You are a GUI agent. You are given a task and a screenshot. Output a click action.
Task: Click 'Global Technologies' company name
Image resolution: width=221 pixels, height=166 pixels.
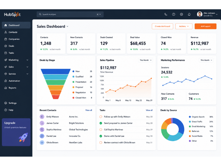tap(78, 129)
